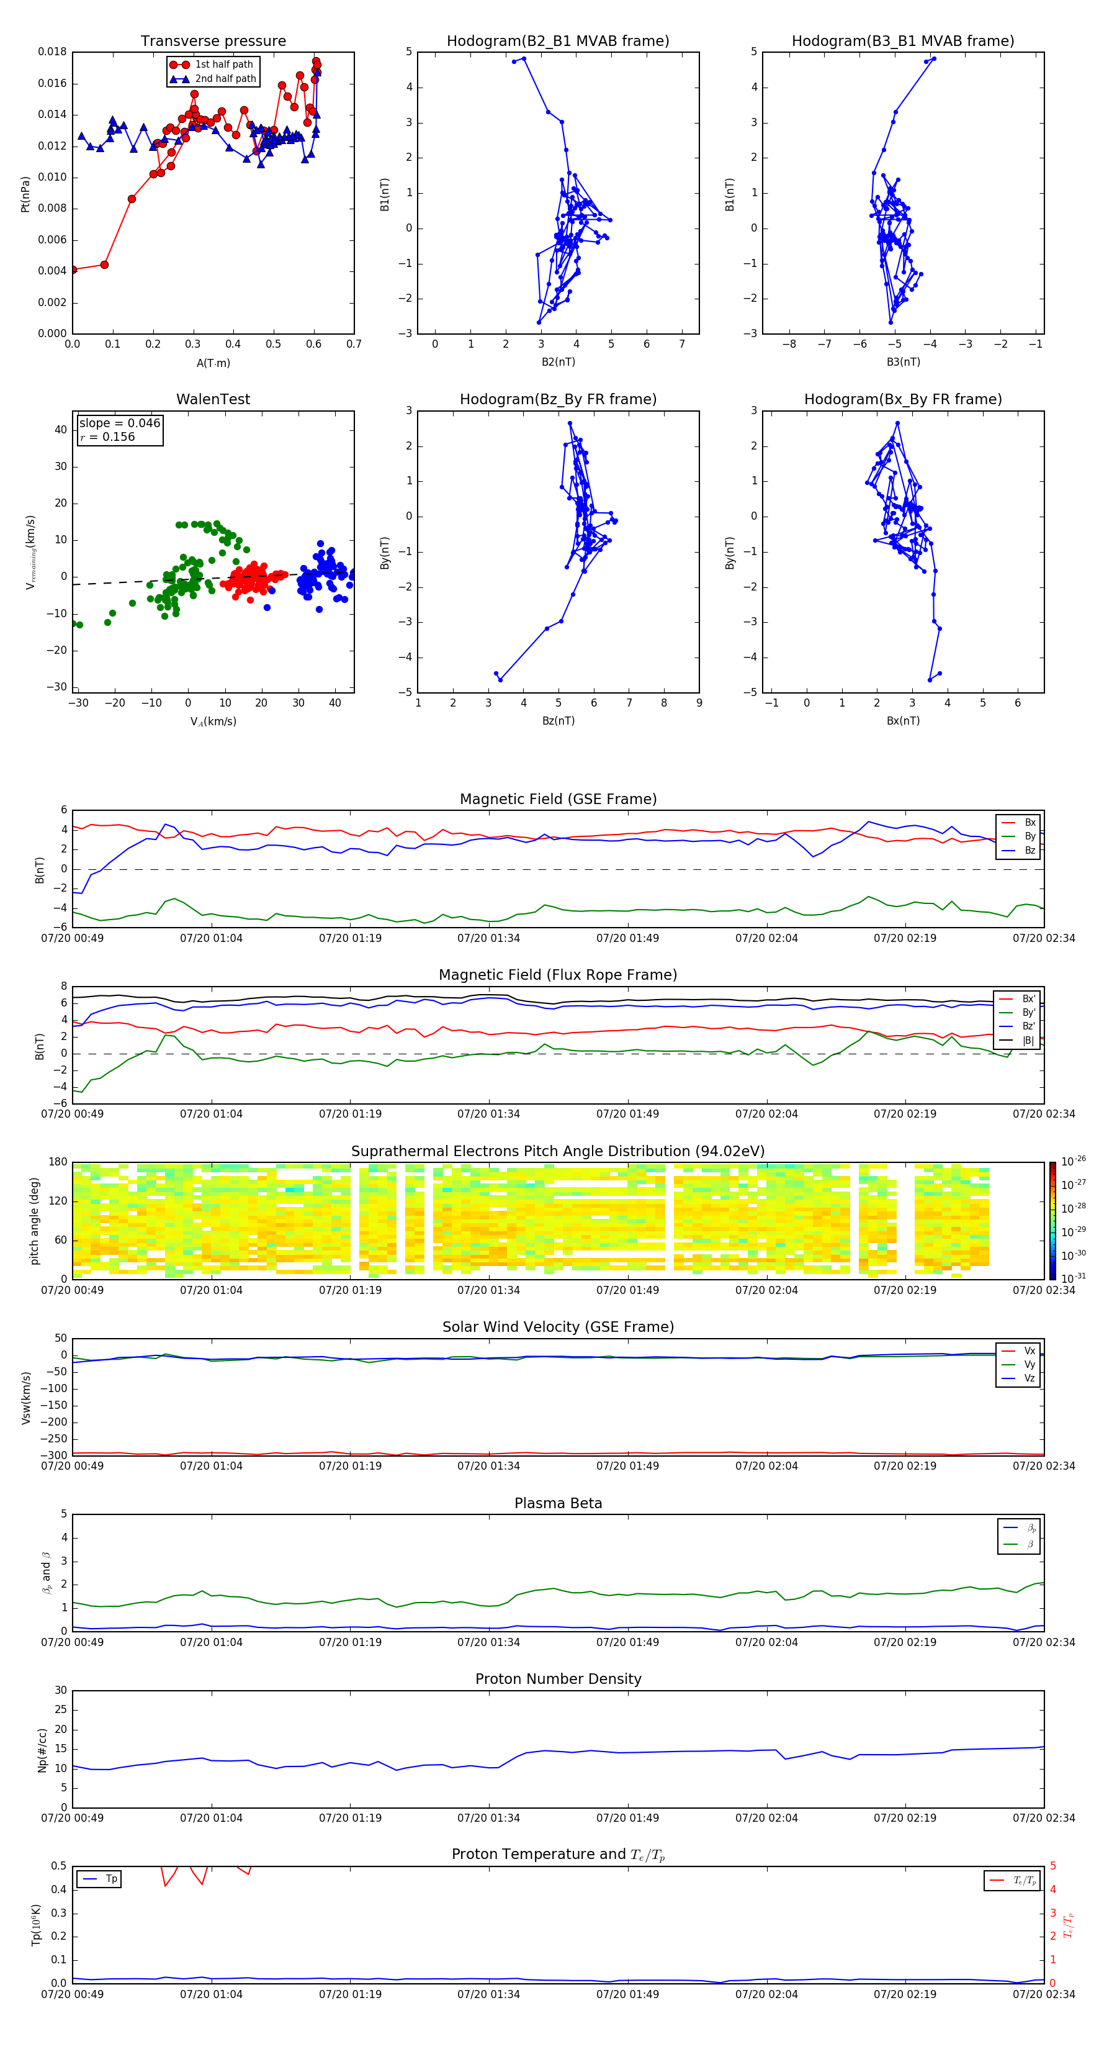Click the "pitch angle (deg)" axis label
This screenshot has height=2049, width=1117.
[x=34, y=1221]
